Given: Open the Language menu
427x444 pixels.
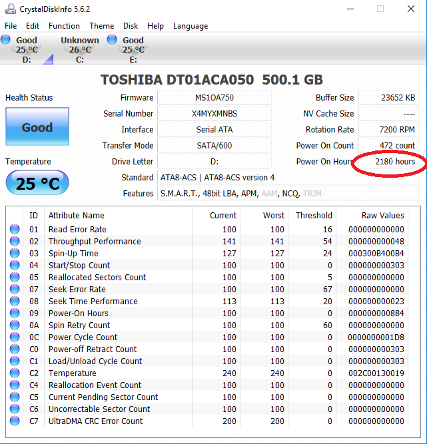Looking at the screenshot, I should pyautogui.click(x=191, y=26).
